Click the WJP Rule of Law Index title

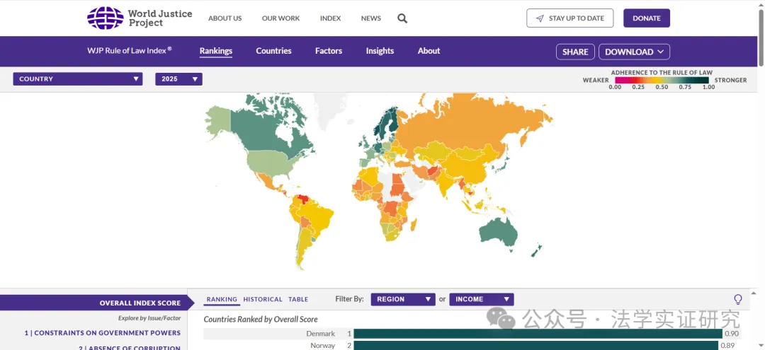tap(130, 49)
